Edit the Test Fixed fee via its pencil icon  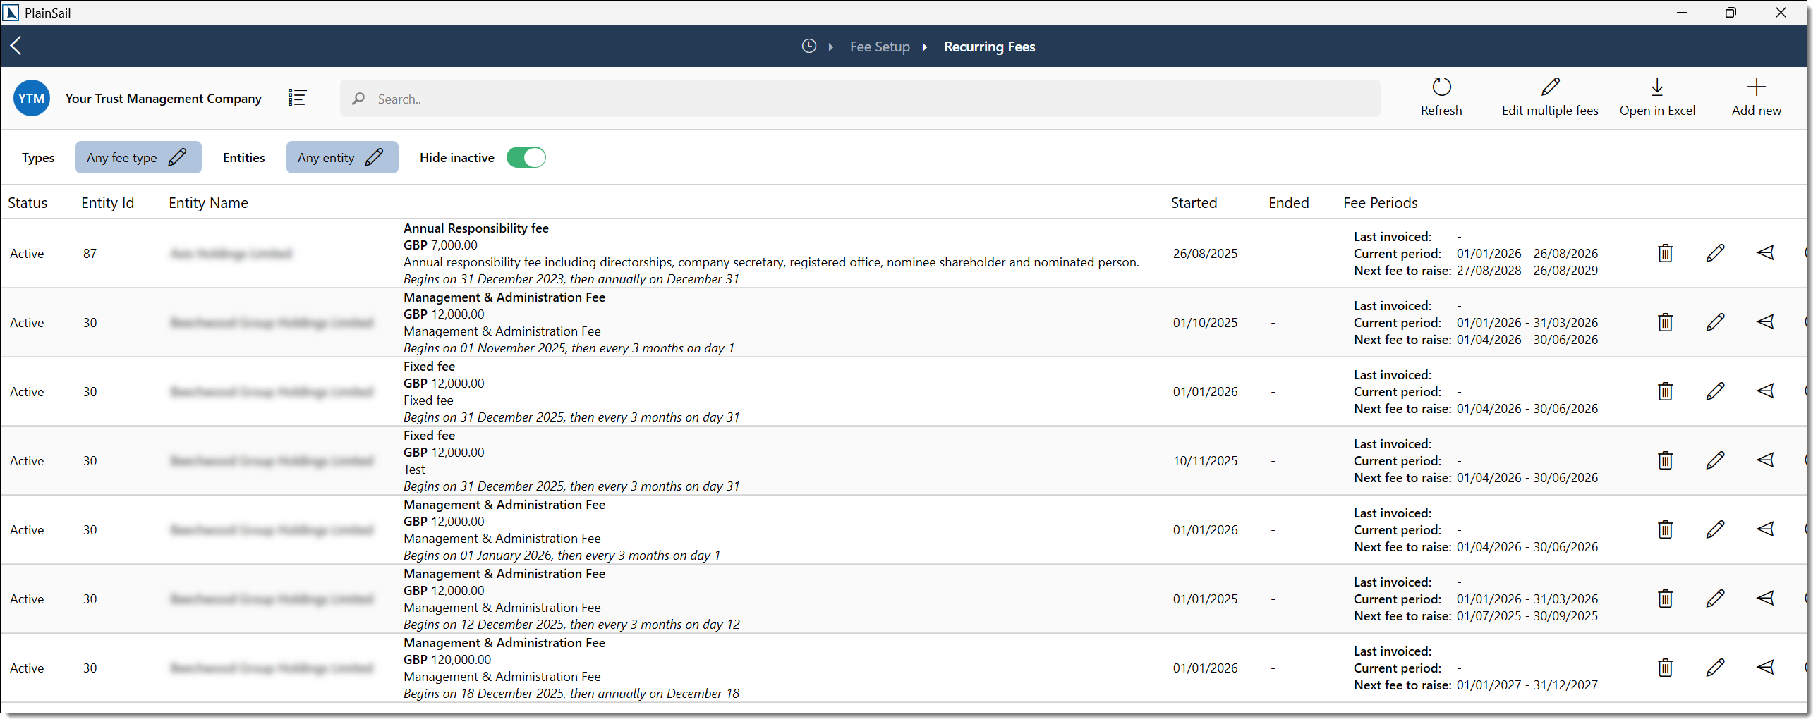click(1716, 460)
